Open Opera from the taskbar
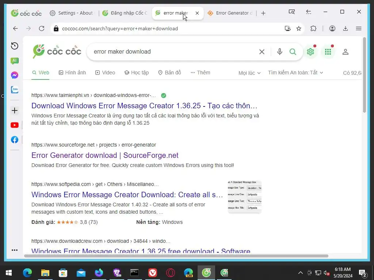This screenshot has height=280, width=374. (170, 273)
